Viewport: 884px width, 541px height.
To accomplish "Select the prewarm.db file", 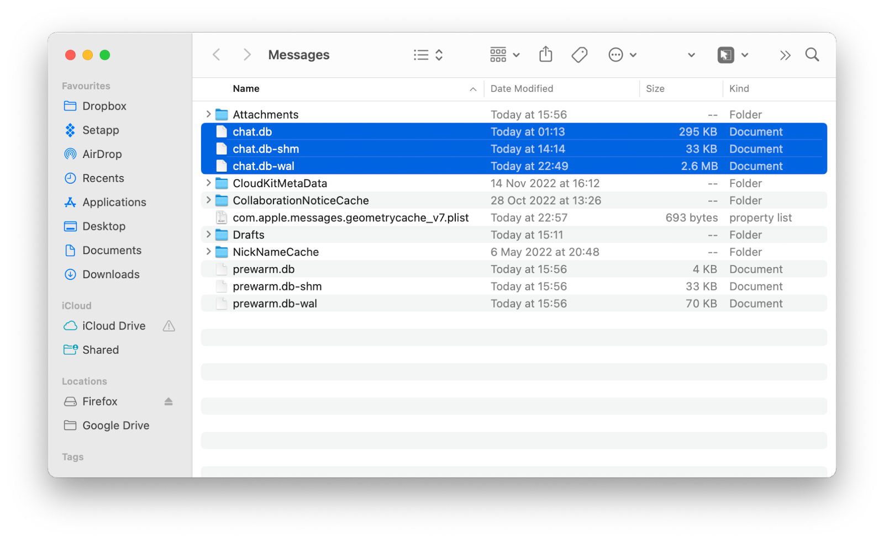I will pos(264,269).
